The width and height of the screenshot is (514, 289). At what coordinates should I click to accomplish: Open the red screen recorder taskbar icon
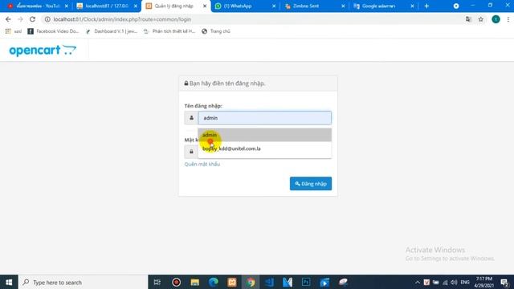[177, 282]
